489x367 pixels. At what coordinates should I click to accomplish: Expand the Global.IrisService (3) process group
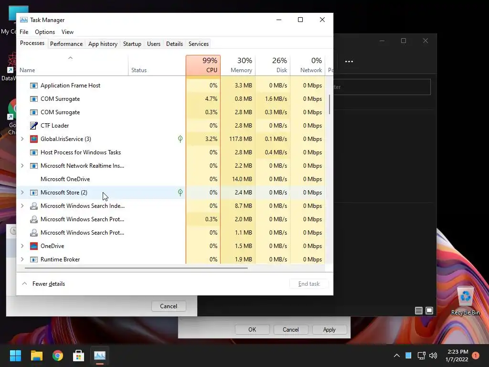point(22,139)
